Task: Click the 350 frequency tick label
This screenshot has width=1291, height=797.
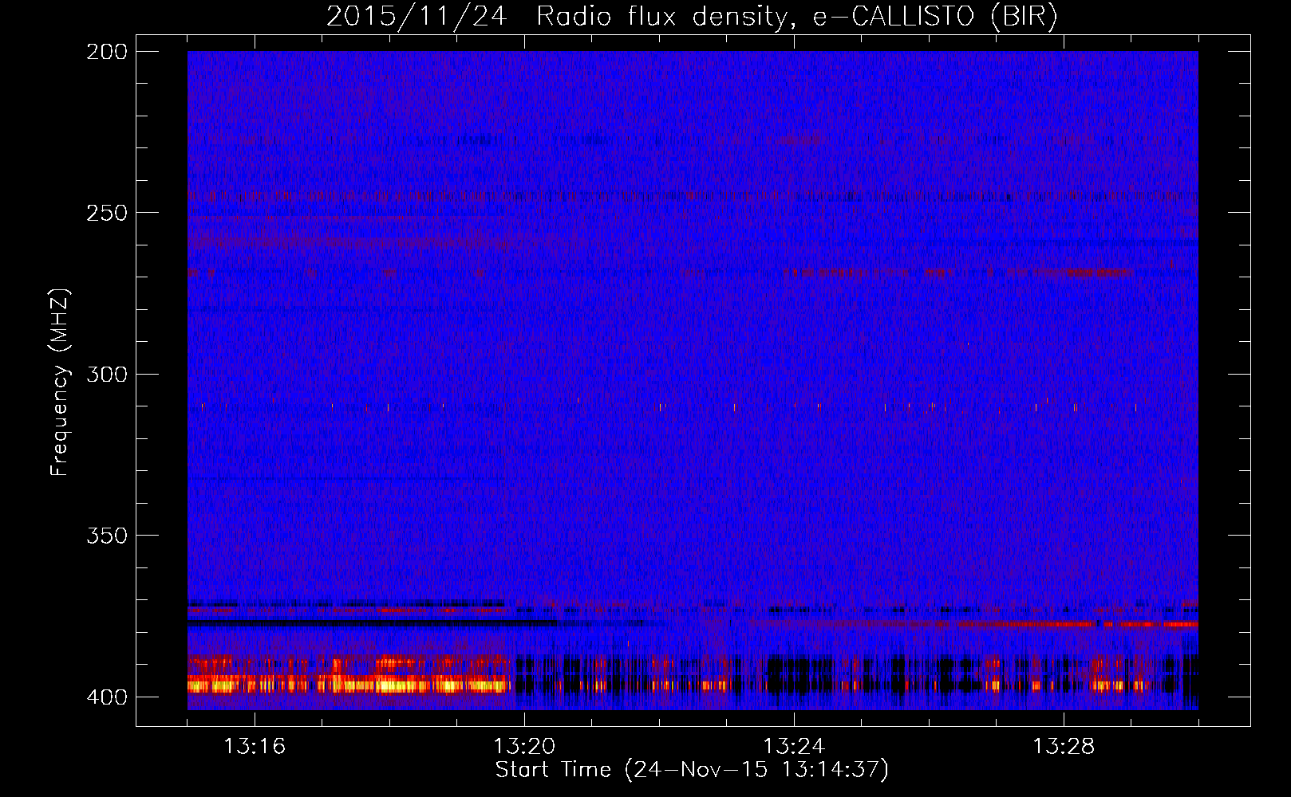Action: coord(107,535)
